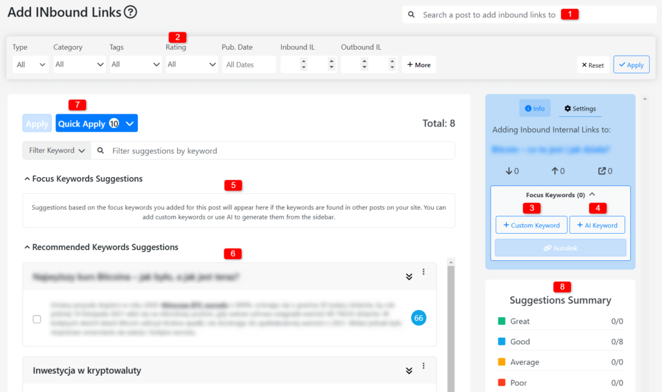Open three-dot menu on first suggestion card
The width and height of the screenshot is (662, 392).
point(423,273)
